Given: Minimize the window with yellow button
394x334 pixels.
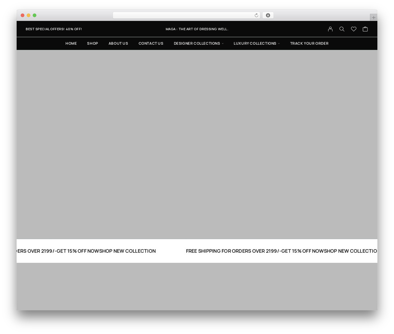Looking at the screenshot, I should coord(29,15).
